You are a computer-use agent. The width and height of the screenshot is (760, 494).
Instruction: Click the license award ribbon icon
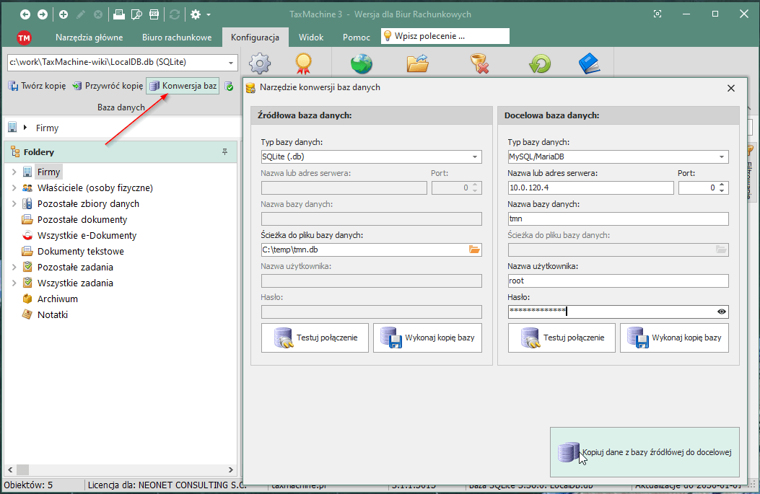click(303, 64)
